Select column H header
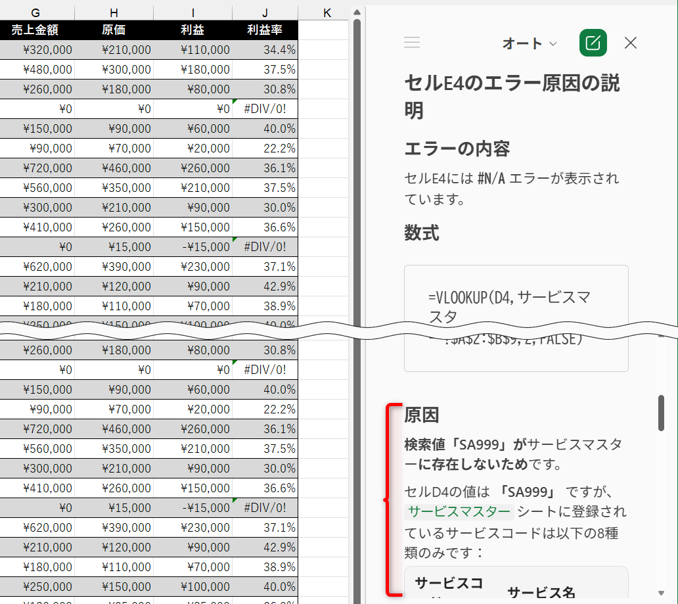 click(x=114, y=13)
